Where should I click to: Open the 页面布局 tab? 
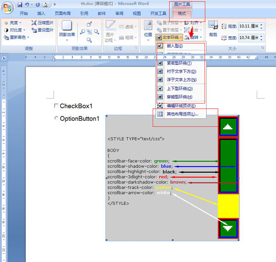[x=63, y=13]
